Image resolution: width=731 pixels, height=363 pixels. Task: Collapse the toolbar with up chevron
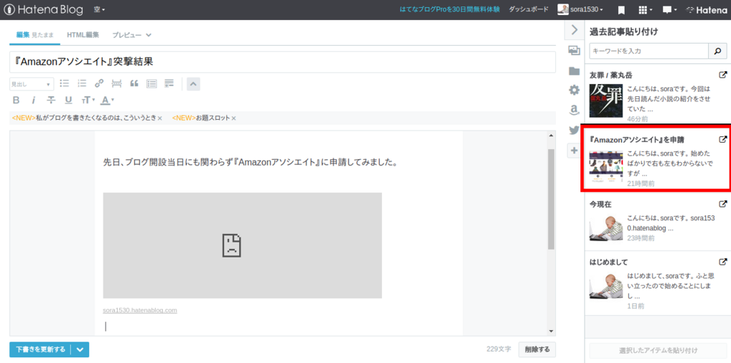click(x=193, y=84)
